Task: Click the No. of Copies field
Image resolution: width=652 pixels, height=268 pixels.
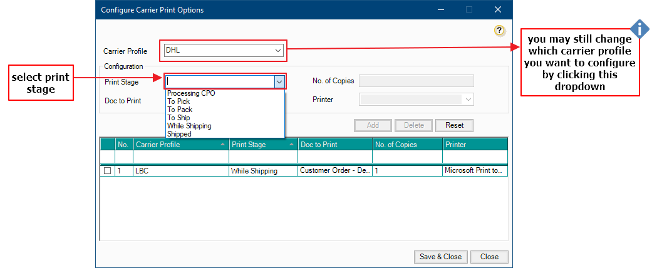Action: pos(416,81)
